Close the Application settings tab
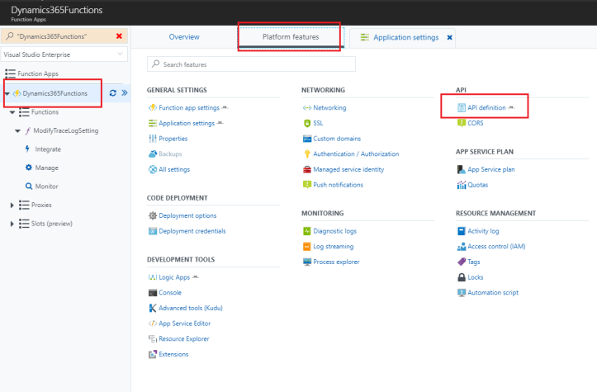597x392 pixels. pyautogui.click(x=449, y=37)
